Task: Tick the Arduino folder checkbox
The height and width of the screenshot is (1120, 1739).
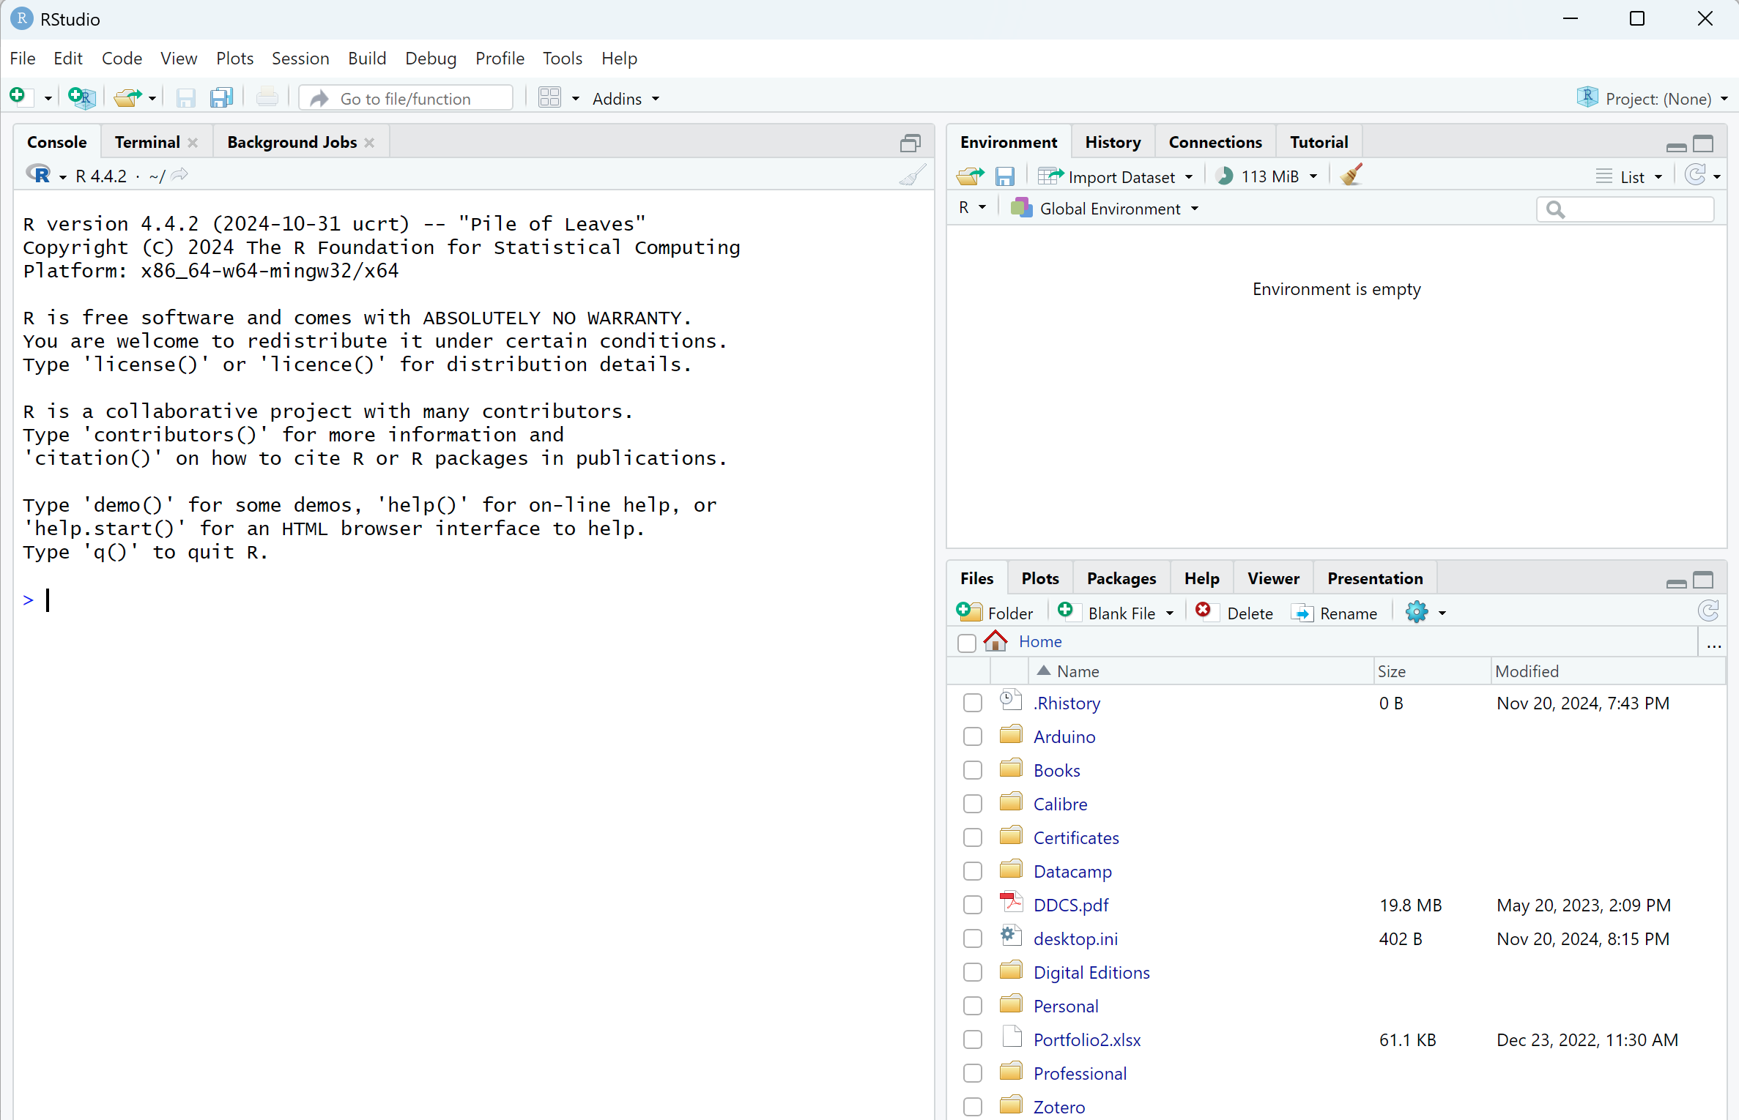Action: [972, 737]
